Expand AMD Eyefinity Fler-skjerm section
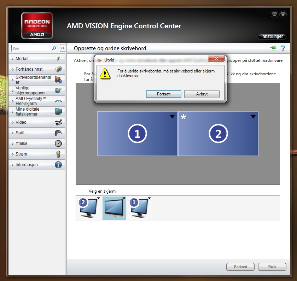The width and height of the screenshot is (297, 281). click(x=37, y=101)
